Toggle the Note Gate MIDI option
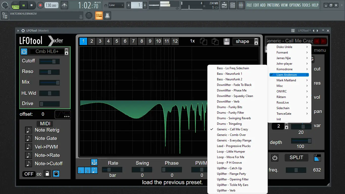 (x=29, y=138)
